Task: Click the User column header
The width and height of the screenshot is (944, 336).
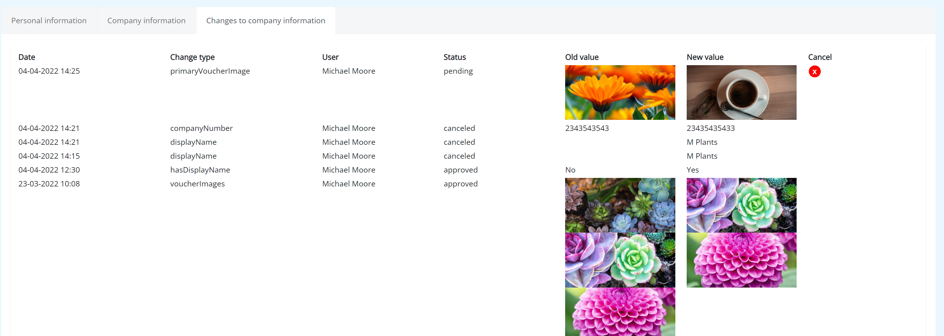Action: click(330, 57)
